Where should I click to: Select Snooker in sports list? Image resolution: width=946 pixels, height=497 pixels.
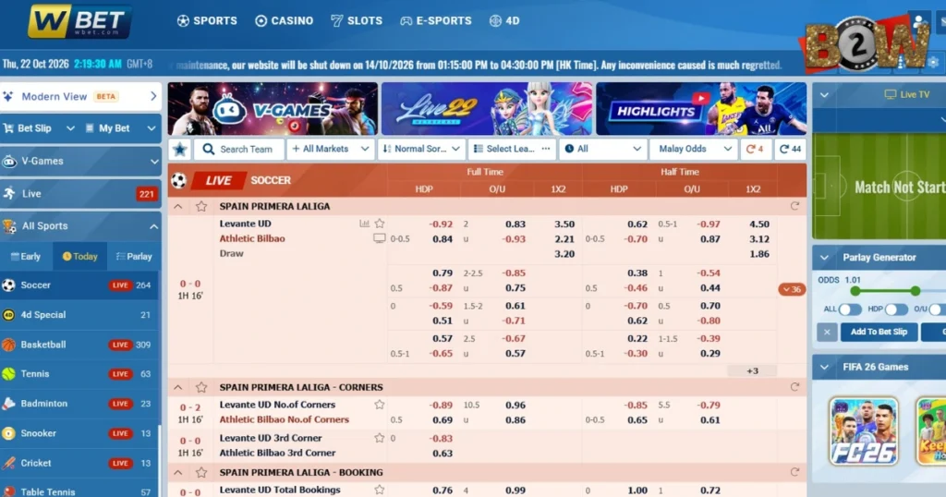tap(79, 433)
